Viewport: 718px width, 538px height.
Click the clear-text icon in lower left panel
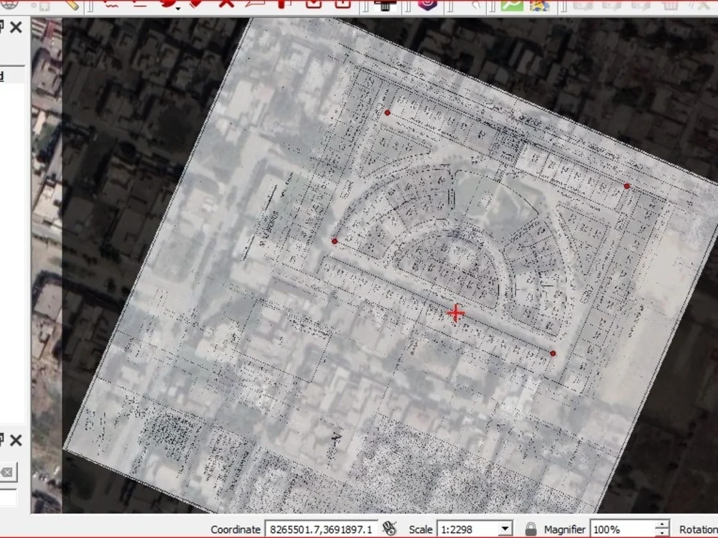(x=7, y=472)
